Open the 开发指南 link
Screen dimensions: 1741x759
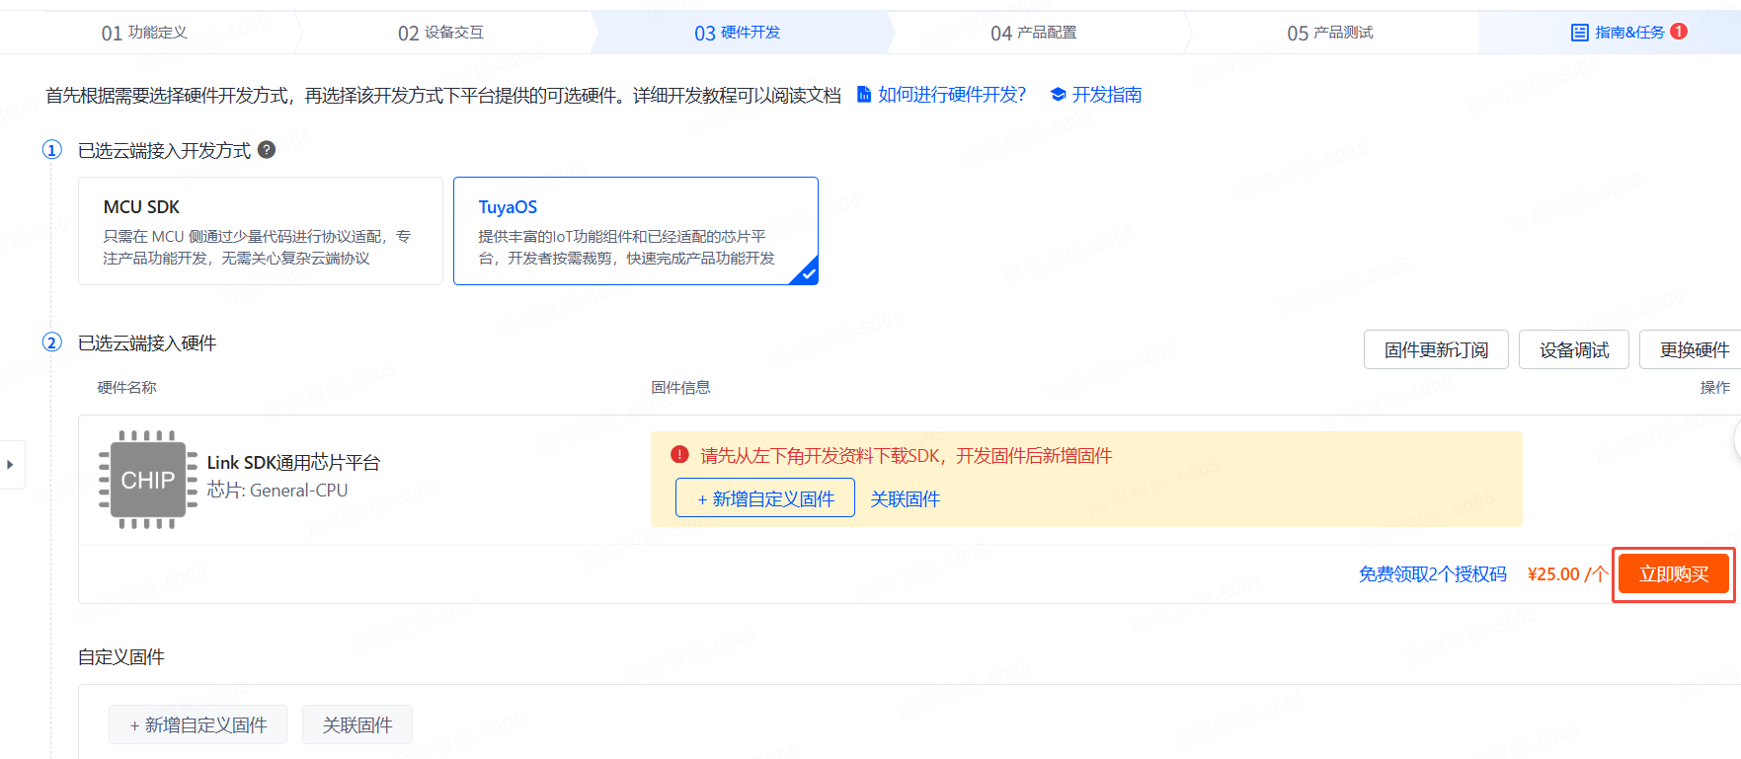click(1107, 95)
